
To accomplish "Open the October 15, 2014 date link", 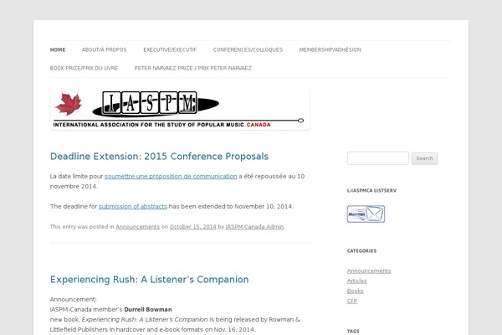I will point(192,227).
